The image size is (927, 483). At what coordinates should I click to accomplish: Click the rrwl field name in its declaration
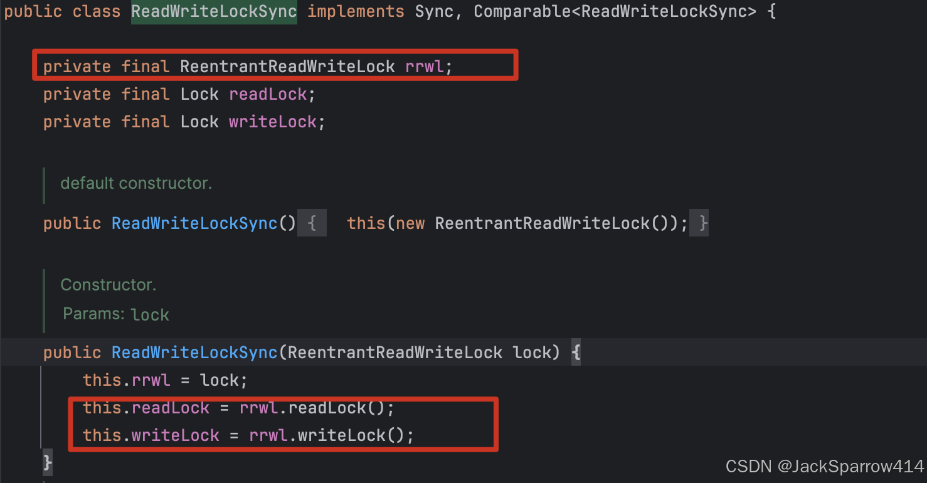click(425, 66)
